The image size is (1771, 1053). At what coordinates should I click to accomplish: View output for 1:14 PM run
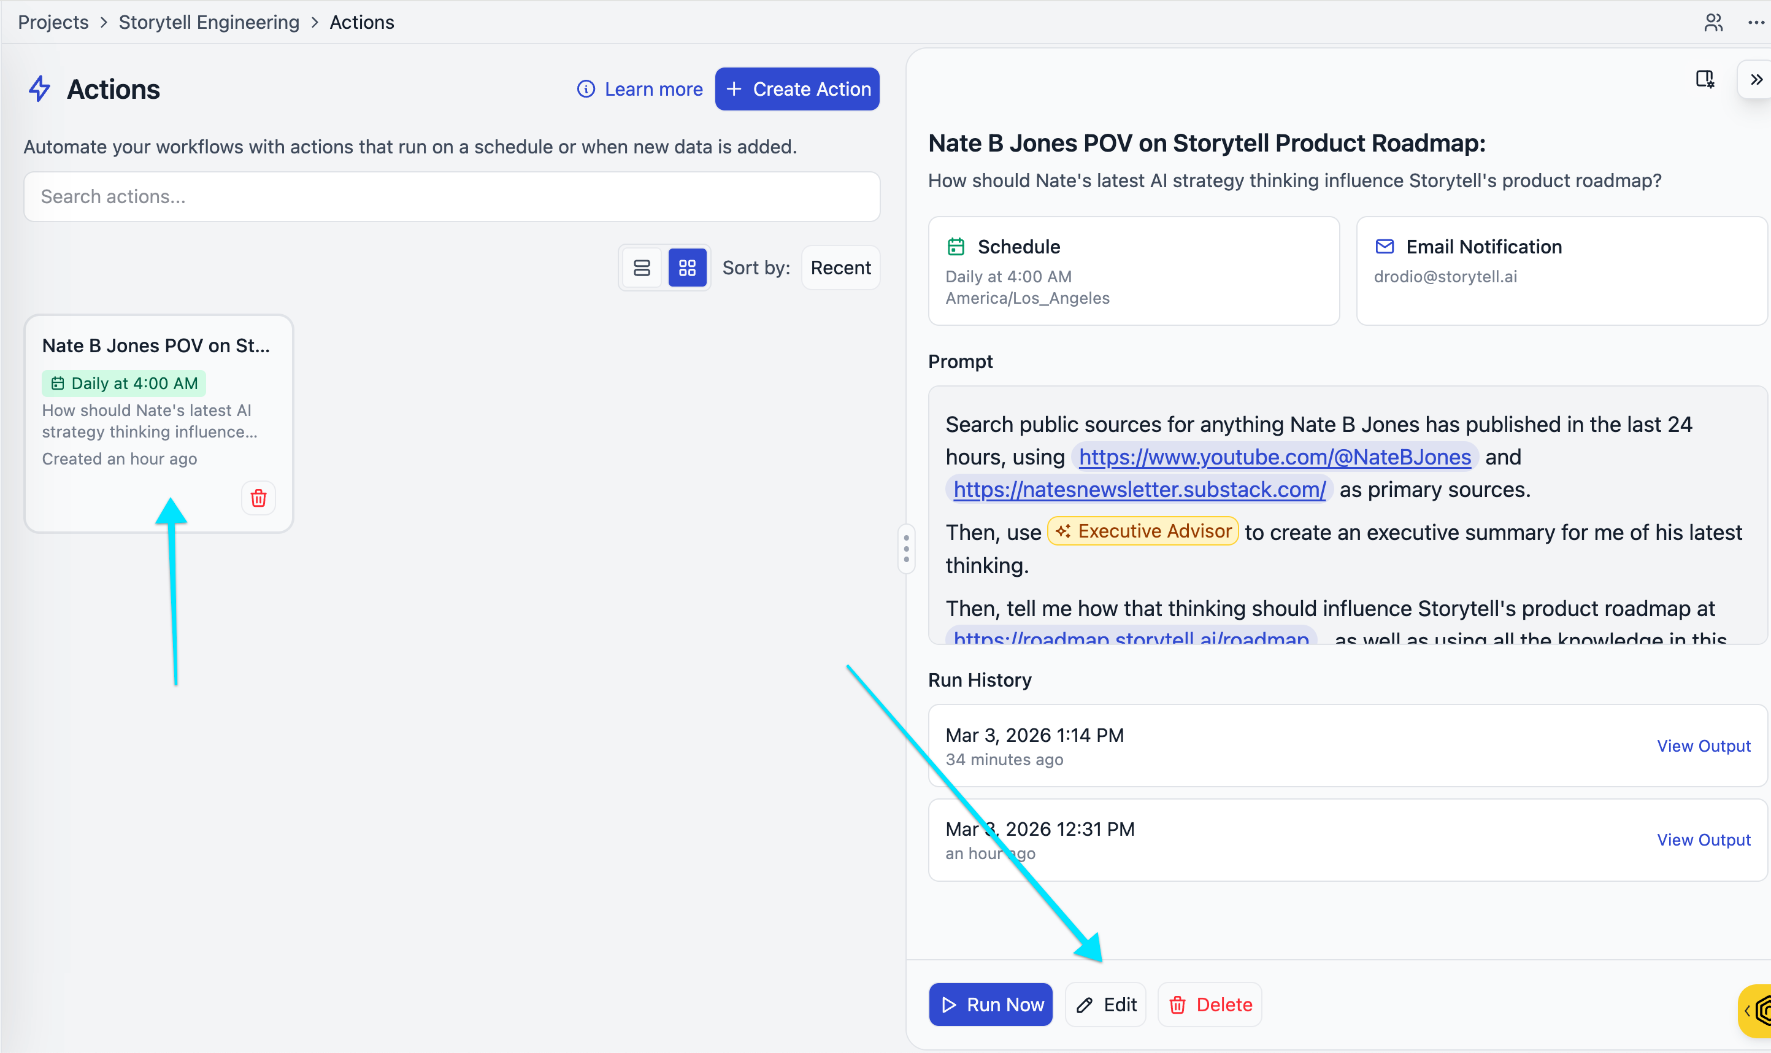click(1704, 746)
